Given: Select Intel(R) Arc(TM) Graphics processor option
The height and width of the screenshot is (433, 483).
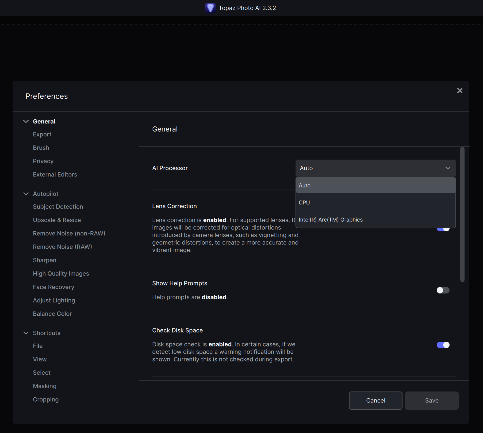Looking at the screenshot, I should [x=375, y=220].
